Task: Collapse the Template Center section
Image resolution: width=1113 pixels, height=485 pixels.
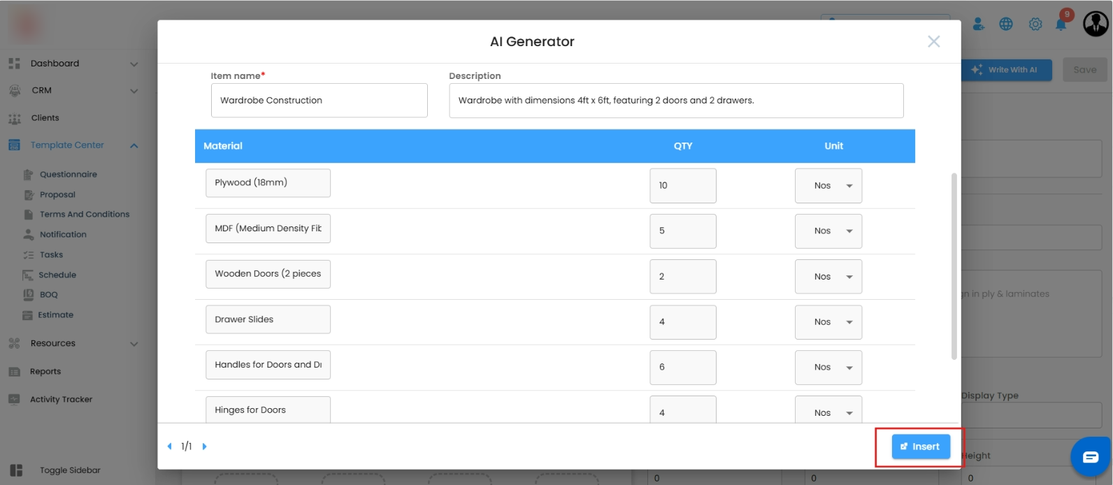Action: pos(134,145)
